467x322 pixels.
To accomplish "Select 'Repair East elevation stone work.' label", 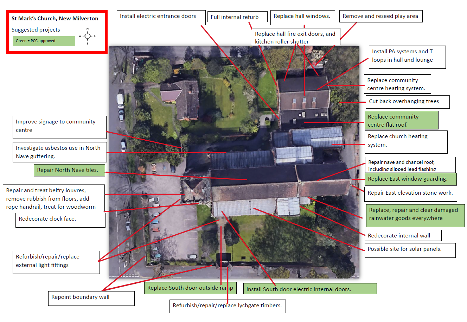I will pyautogui.click(x=411, y=194).
